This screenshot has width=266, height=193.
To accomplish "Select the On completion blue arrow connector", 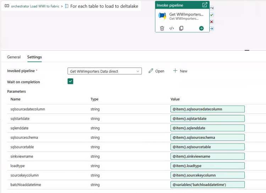I will point(211,29).
